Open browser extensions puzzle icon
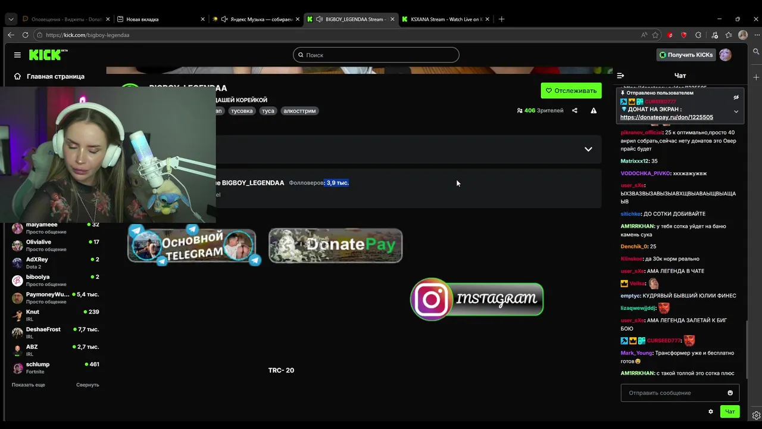The image size is (762, 429). [698, 35]
